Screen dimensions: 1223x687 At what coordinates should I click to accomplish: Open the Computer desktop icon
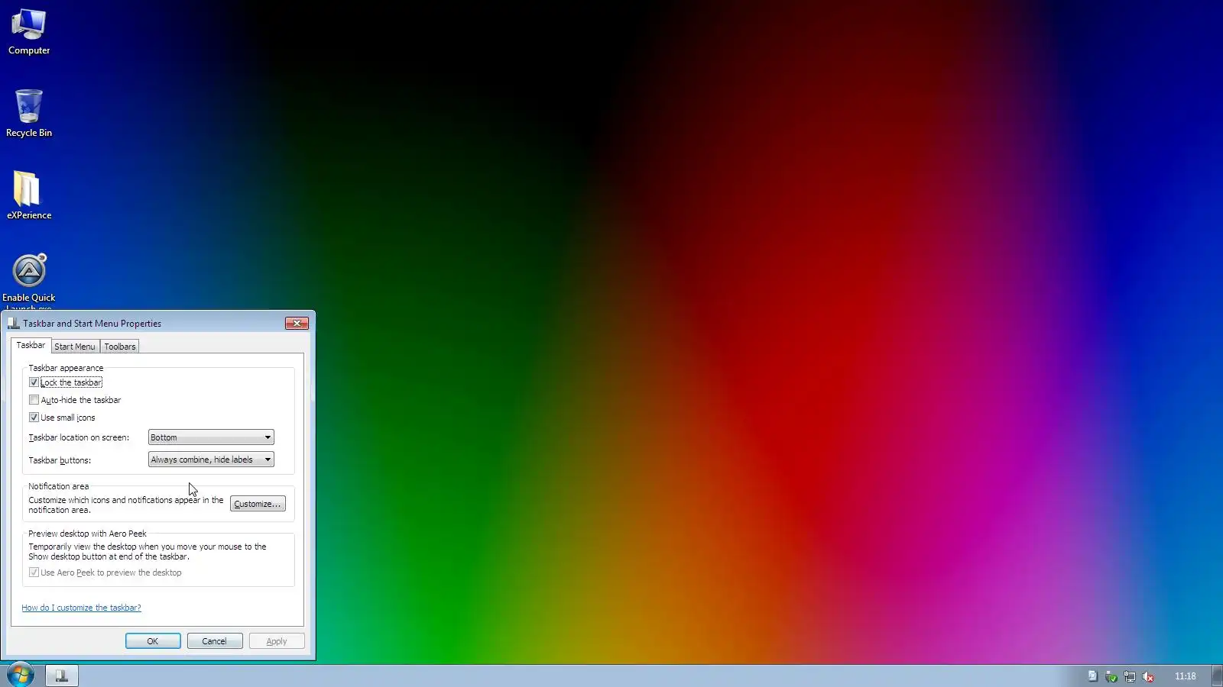click(29, 32)
